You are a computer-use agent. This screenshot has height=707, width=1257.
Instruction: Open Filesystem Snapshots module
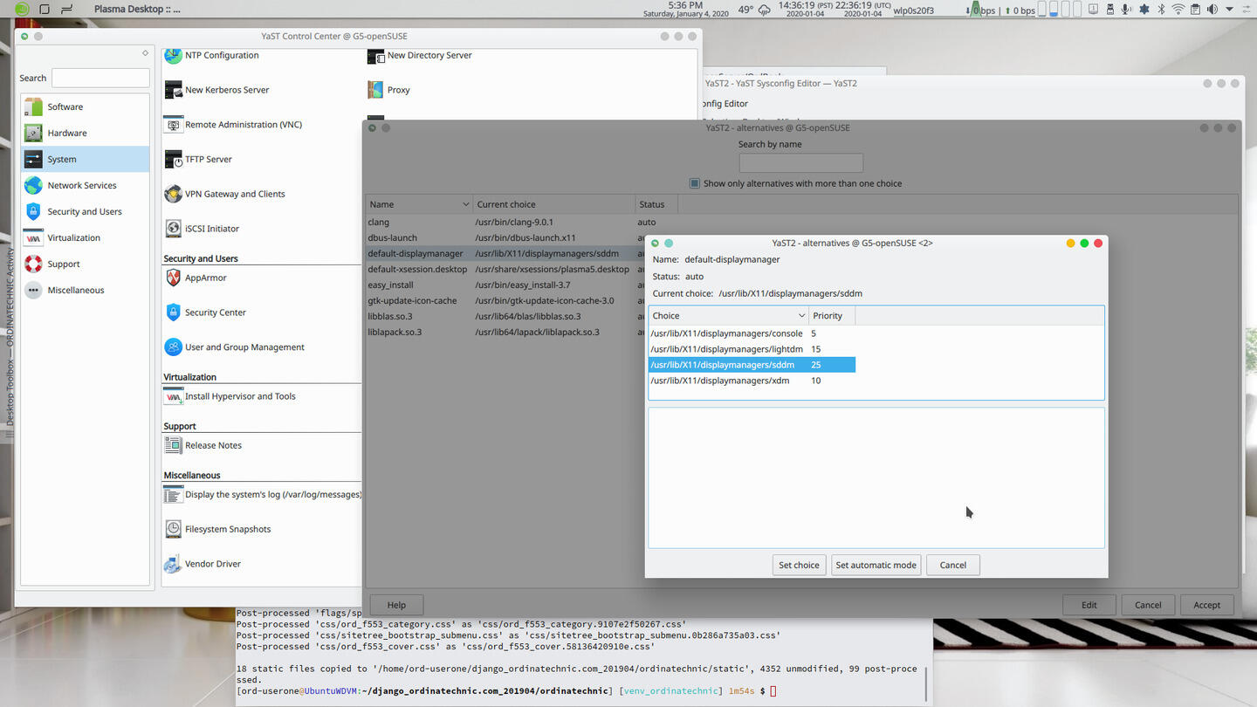pos(217,529)
